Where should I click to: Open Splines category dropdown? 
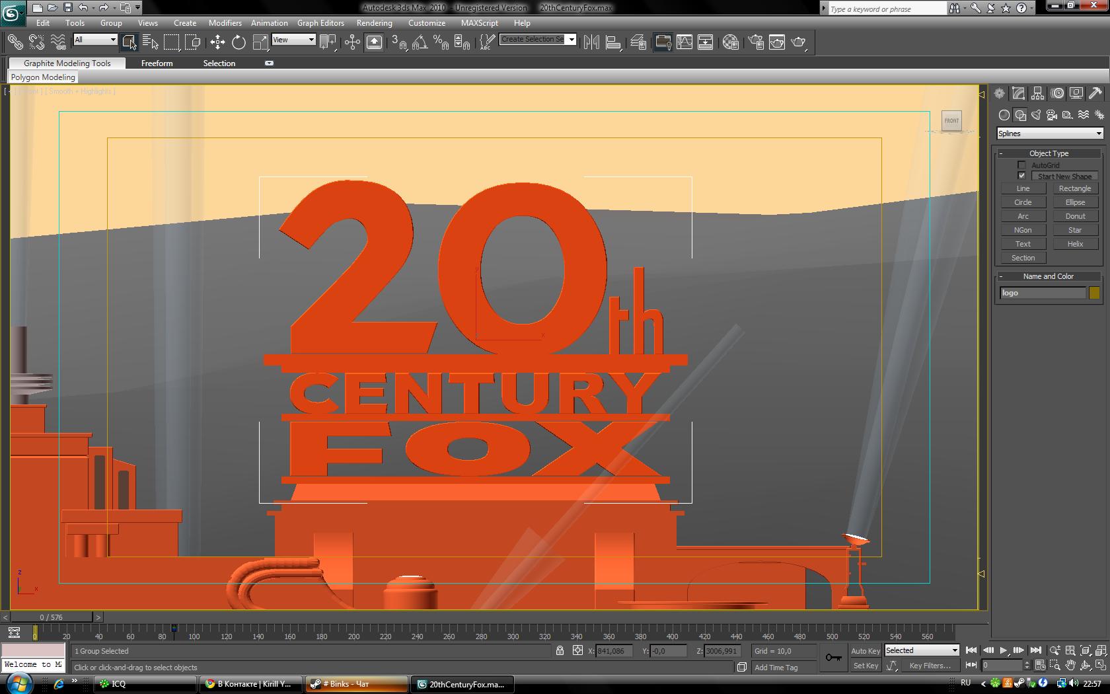[x=1049, y=134]
